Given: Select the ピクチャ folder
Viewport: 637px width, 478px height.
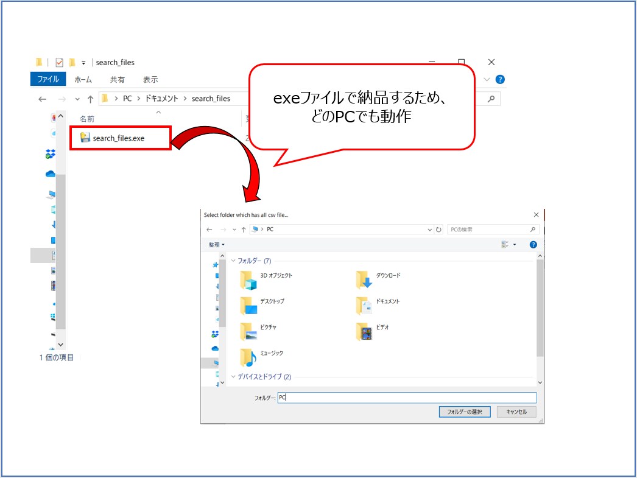Looking at the screenshot, I should click(258, 331).
